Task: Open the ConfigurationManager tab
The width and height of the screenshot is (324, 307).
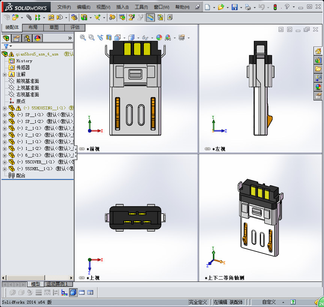Action: 27,38
